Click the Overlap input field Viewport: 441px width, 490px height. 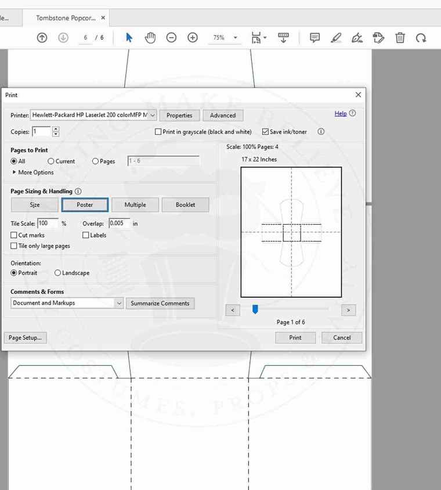(120, 223)
